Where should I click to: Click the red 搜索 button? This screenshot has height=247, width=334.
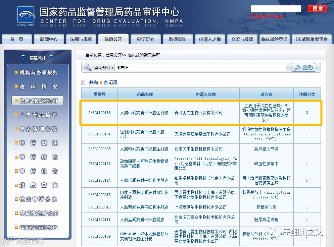pyautogui.click(x=318, y=8)
